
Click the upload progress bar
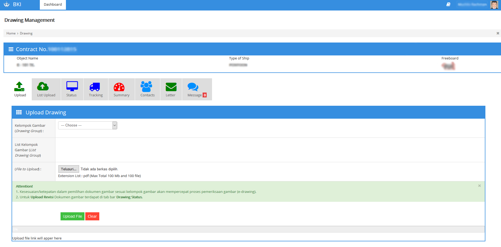pos(248,230)
